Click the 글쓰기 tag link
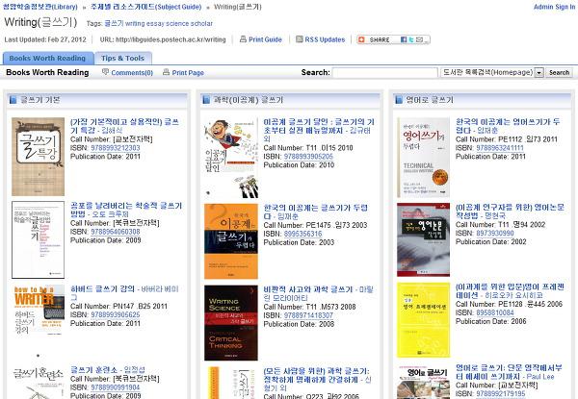The height and width of the screenshot is (399, 578). coord(114,23)
